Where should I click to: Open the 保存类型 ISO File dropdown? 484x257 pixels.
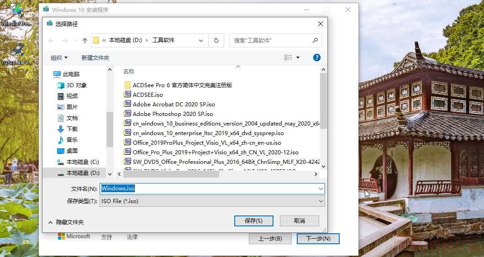[x=212, y=201]
